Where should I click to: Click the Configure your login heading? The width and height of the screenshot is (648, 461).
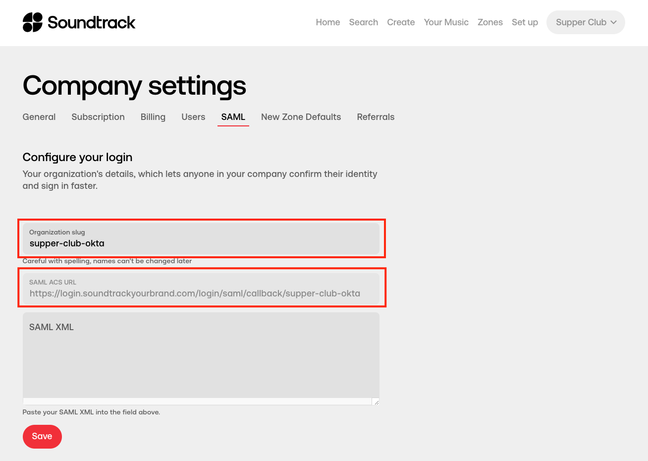(x=77, y=157)
